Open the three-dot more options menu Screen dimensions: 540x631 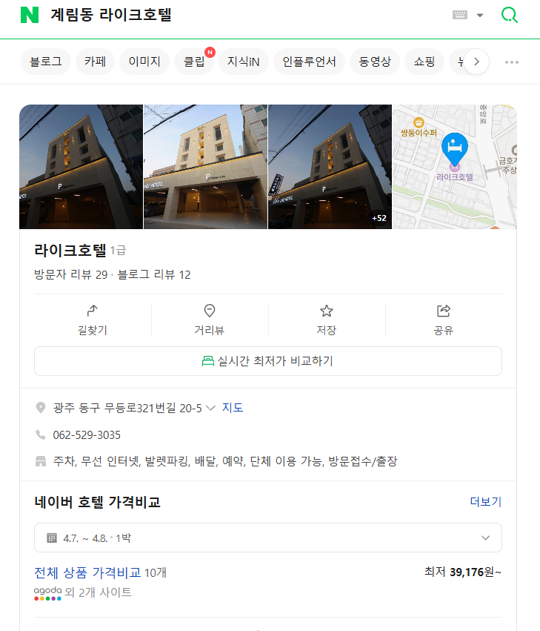click(512, 62)
